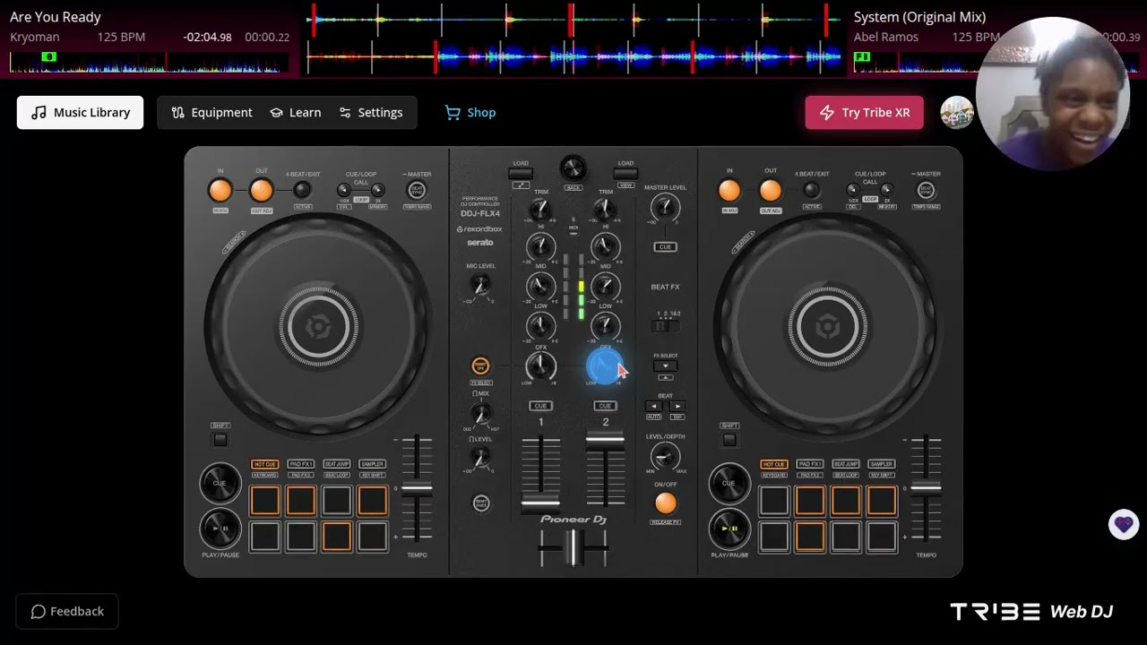Load track to deck 1 with LOAD button
Viewport: 1147px width, 645px height.
point(521,174)
